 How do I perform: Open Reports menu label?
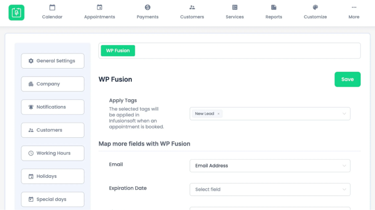coord(273,17)
